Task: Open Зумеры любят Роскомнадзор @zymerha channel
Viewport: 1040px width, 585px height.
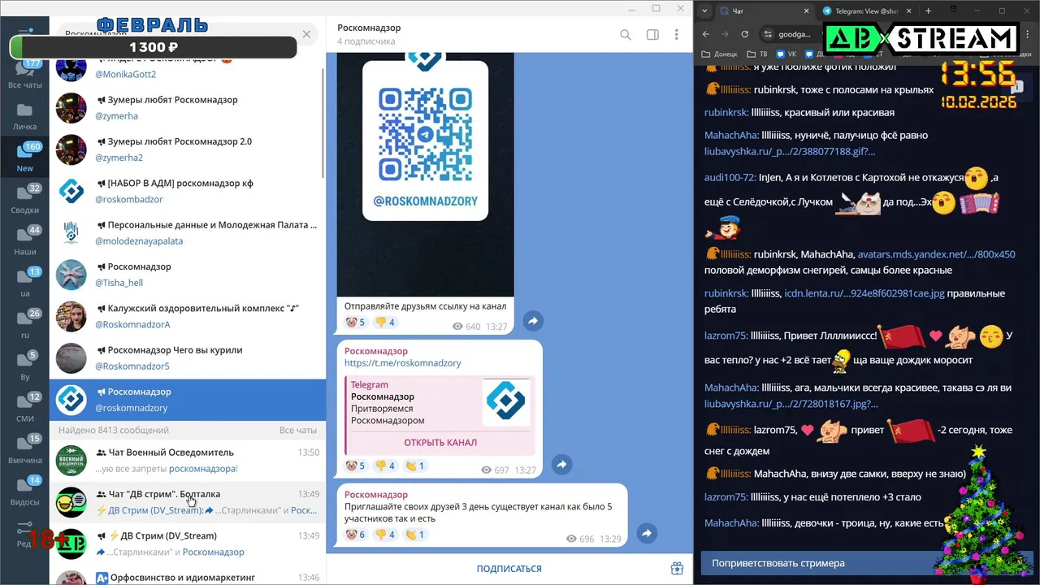Action: coord(187,108)
